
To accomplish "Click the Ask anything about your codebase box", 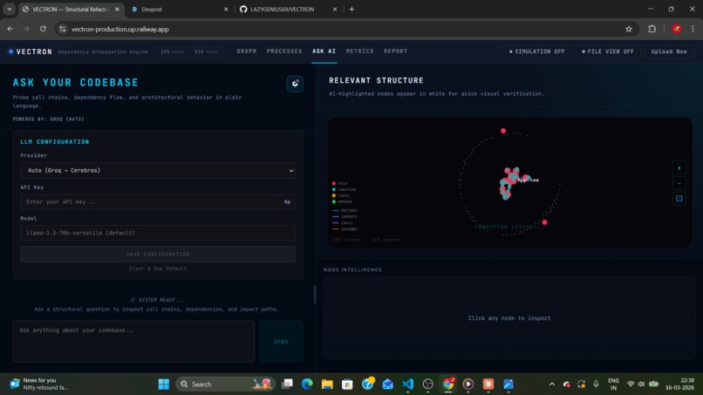I will coord(133,341).
